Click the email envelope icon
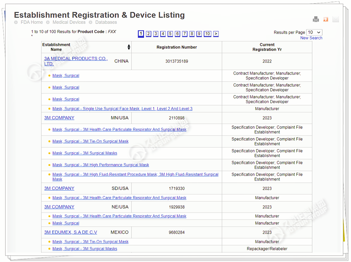 tap(335, 19)
